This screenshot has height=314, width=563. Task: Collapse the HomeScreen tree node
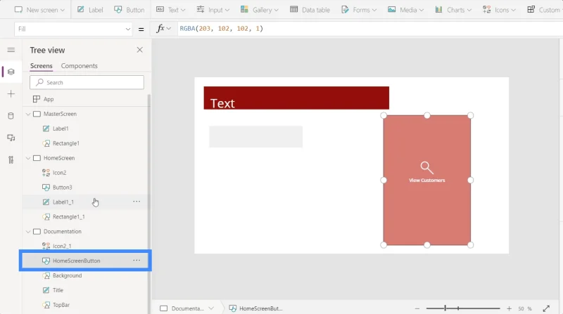[x=28, y=158]
